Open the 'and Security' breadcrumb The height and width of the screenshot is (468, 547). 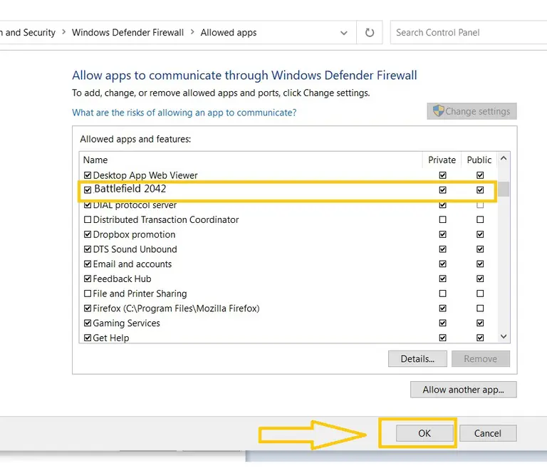(28, 33)
